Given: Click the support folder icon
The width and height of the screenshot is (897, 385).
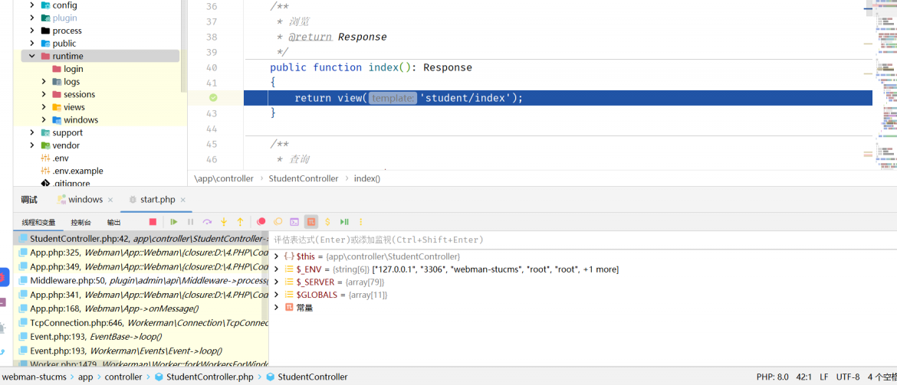Looking at the screenshot, I should 45,132.
